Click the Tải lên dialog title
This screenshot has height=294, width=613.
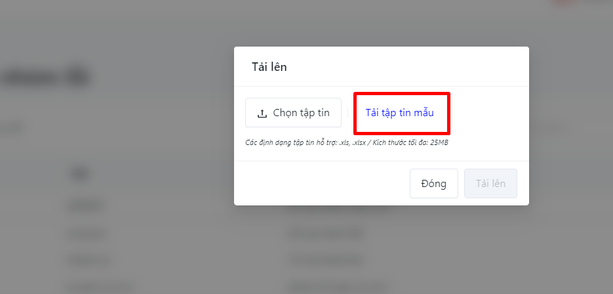tap(269, 67)
